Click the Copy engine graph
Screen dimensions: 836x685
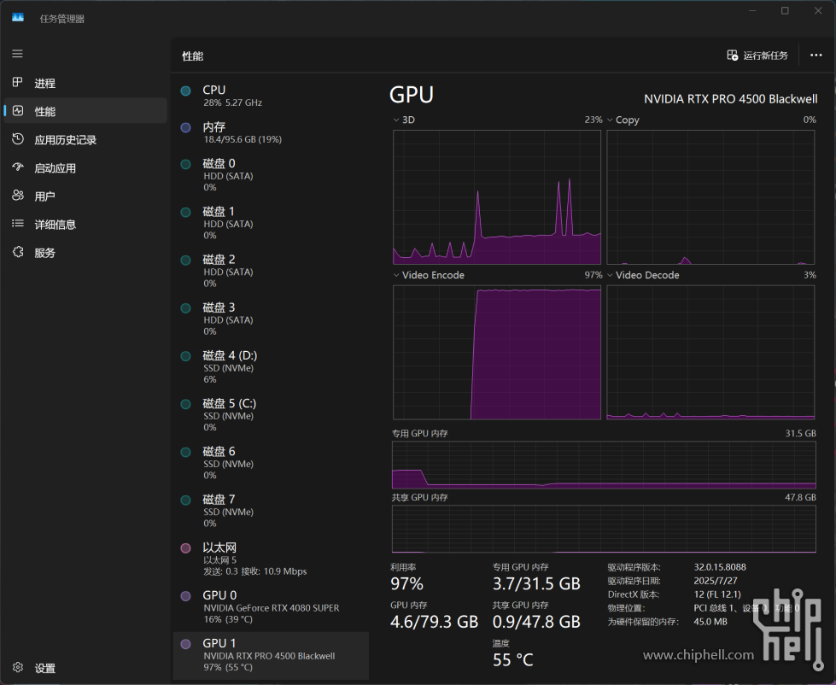pos(710,197)
